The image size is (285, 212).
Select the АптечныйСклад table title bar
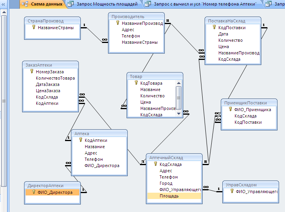click(174, 158)
